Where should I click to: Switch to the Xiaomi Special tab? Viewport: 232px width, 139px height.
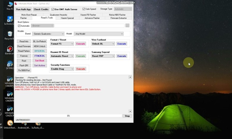(x=67, y=18)
